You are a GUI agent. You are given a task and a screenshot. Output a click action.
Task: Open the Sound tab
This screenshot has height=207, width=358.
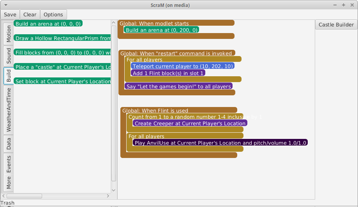click(x=9, y=56)
